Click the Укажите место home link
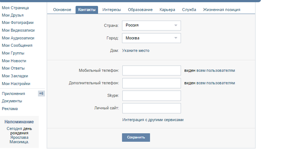The height and width of the screenshot is (155, 289). tap(136, 51)
